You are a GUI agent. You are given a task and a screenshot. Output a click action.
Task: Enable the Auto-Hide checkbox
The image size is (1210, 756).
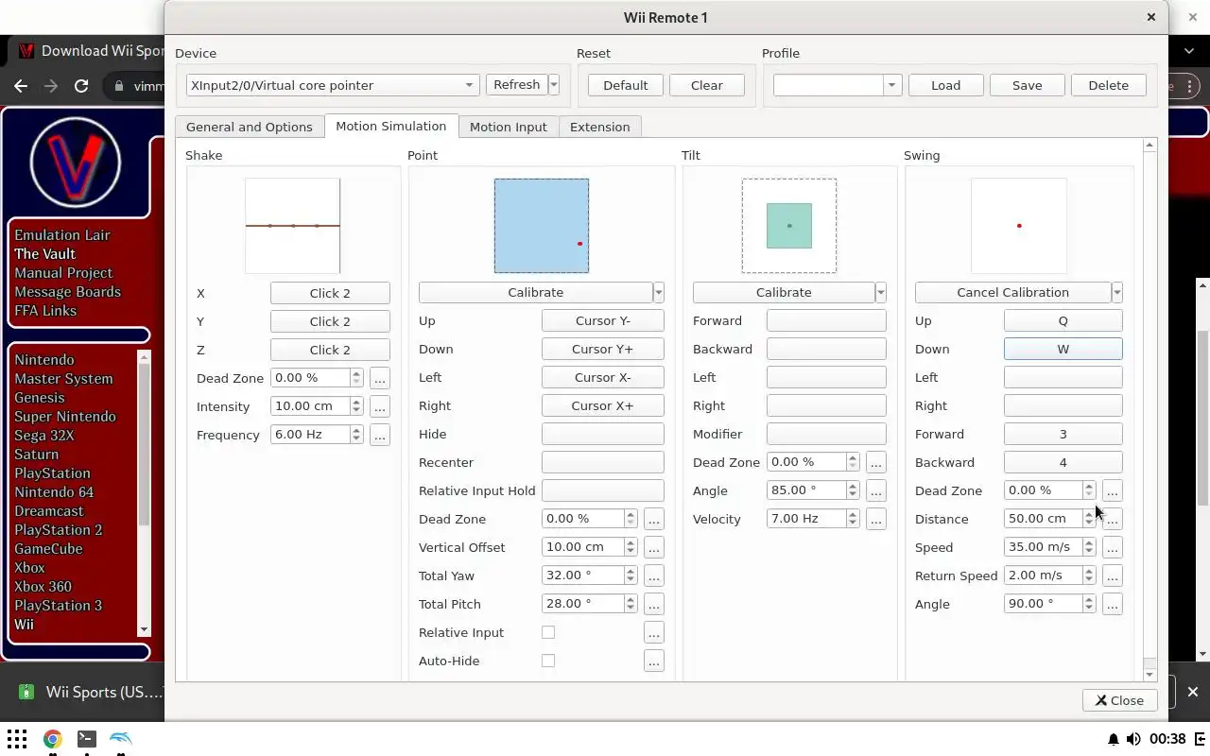tap(548, 661)
